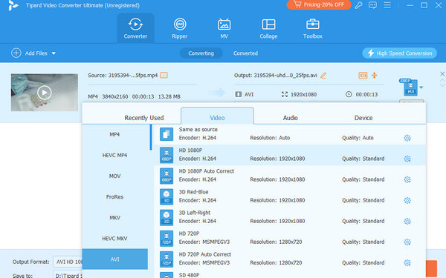Choose MOV format

(x=115, y=176)
